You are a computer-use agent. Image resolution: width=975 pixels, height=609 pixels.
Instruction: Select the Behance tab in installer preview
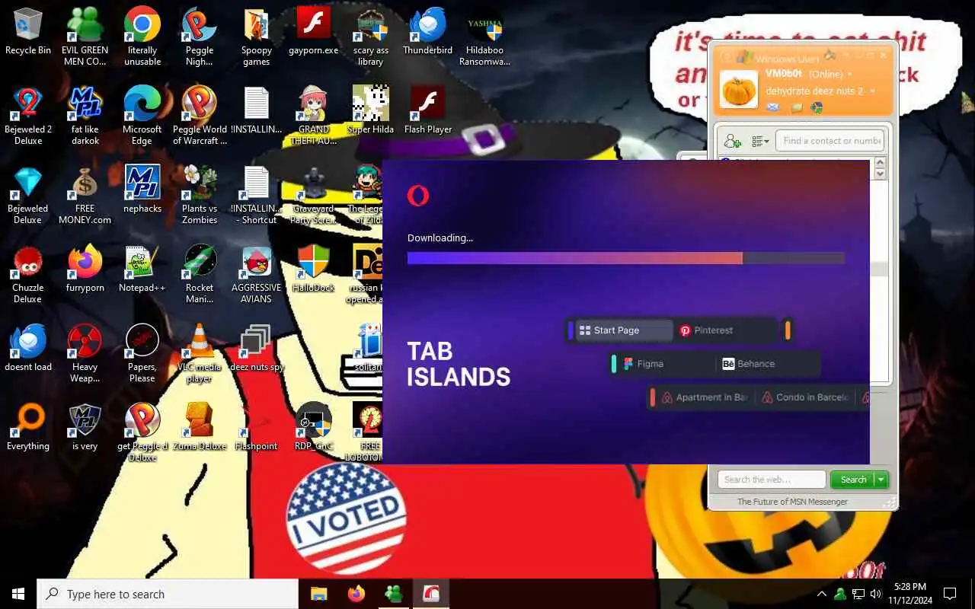tap(768, 364)
